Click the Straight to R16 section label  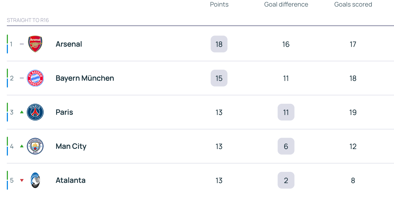pyautogui.click(x=28, y=20)
